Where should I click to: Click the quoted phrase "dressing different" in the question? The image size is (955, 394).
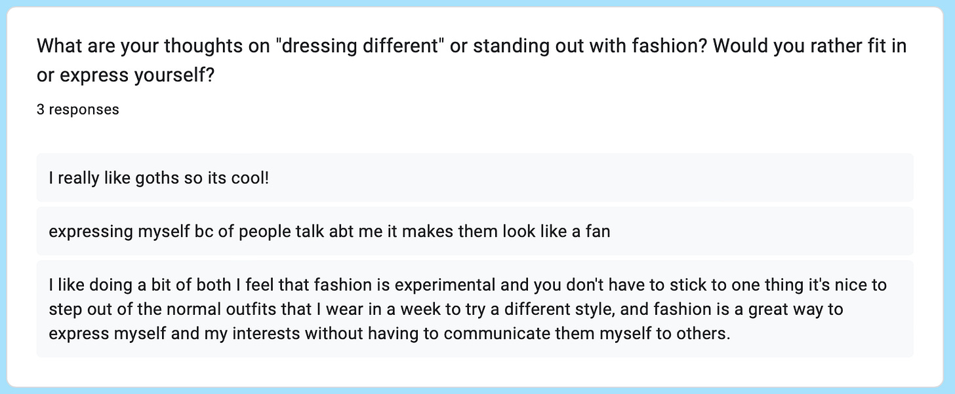coord(338,47)
